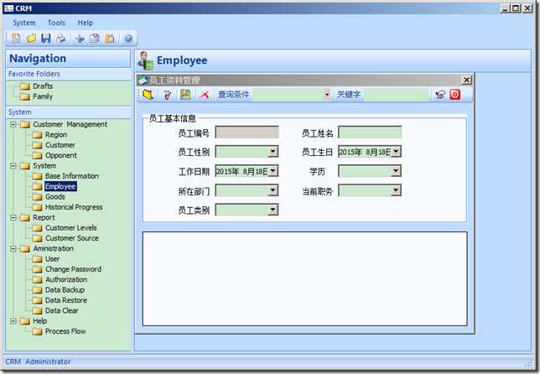Click the Employee header person icon

tap(145, 60)
